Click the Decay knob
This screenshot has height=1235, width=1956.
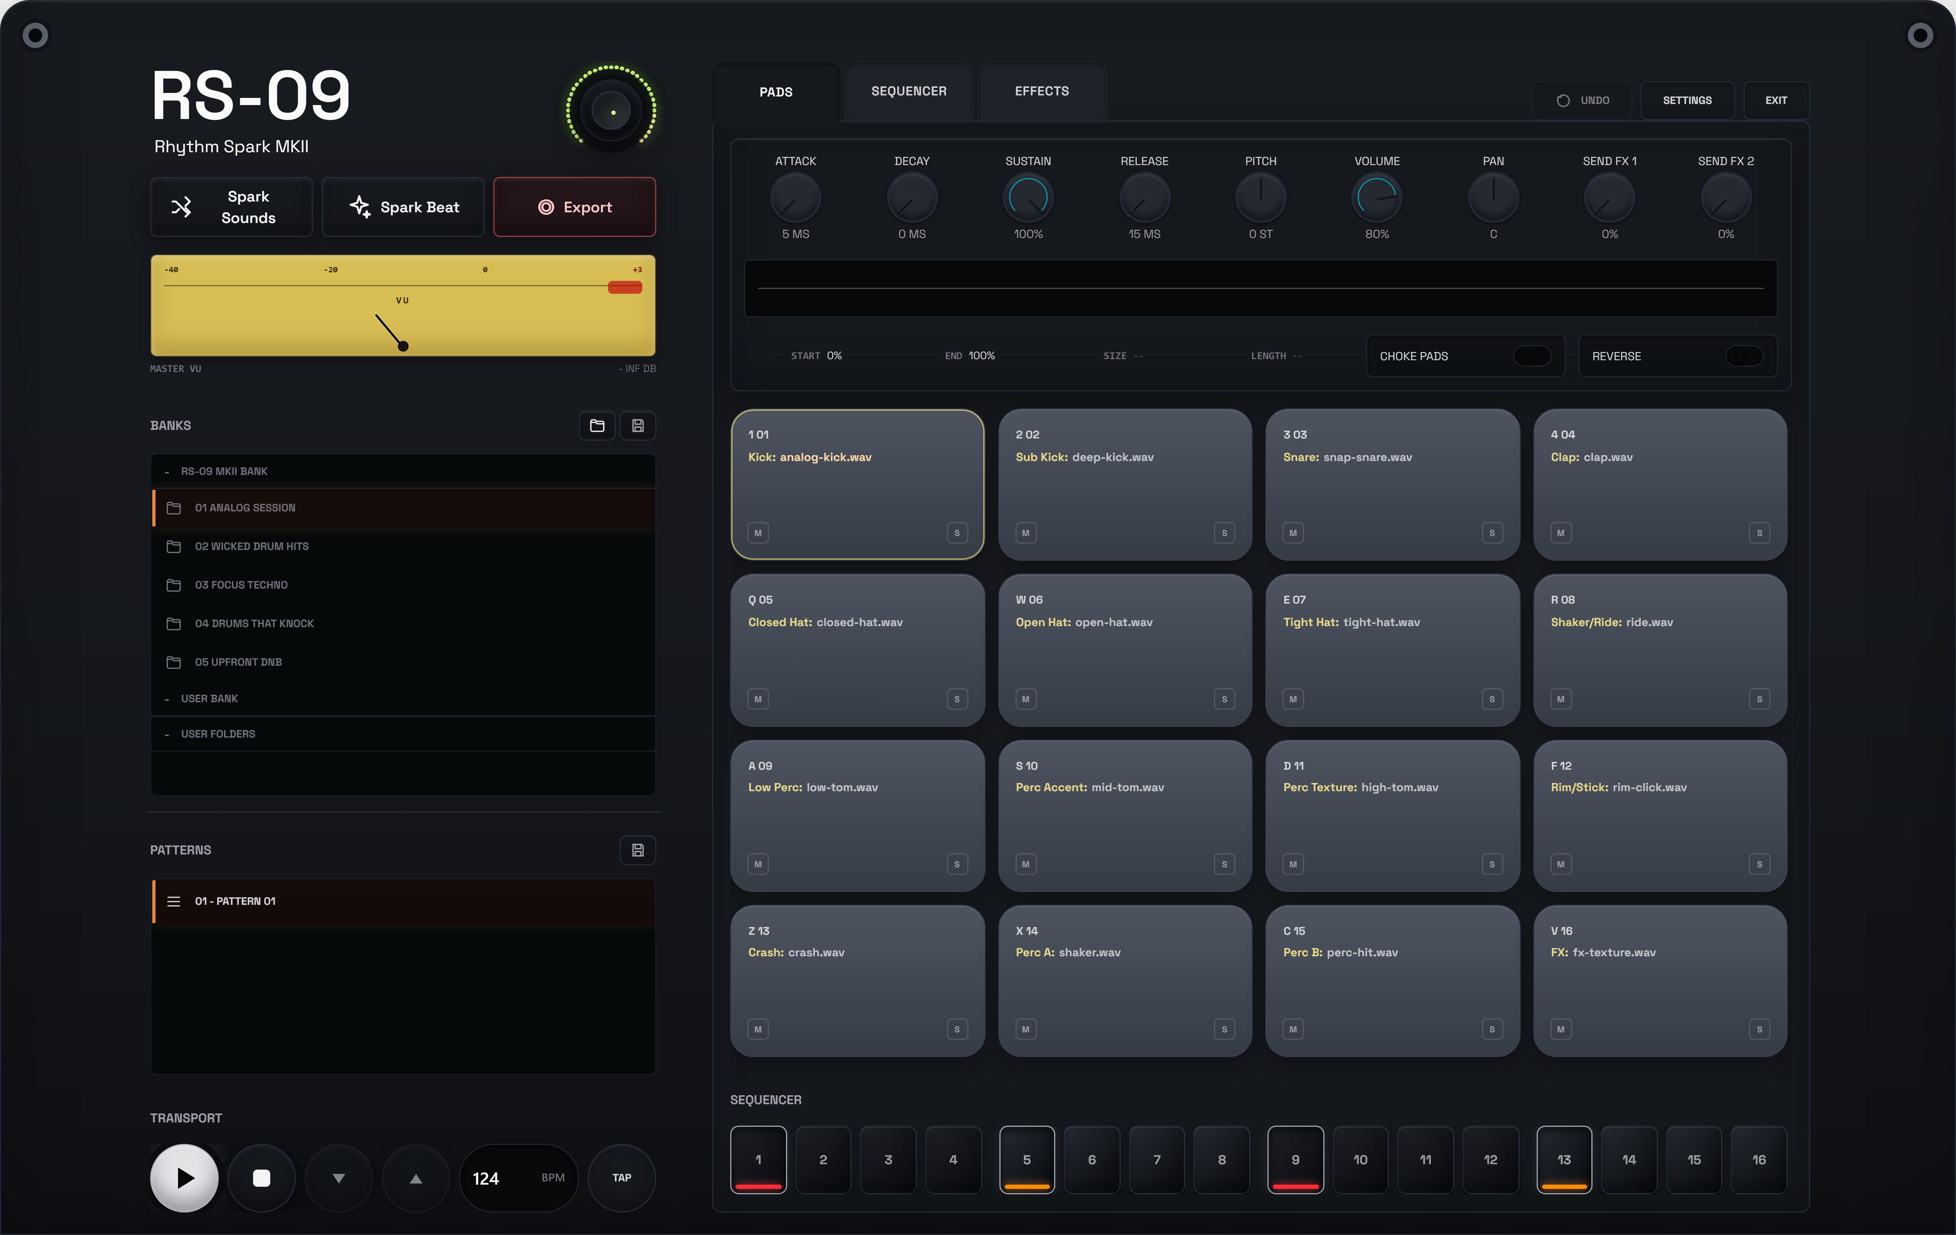tap(912, 197)
